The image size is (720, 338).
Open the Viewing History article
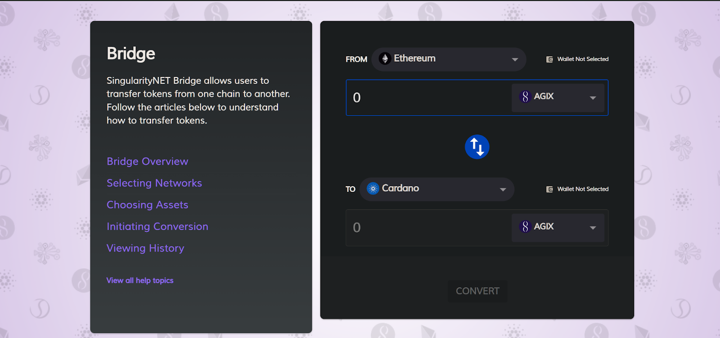[145, 248]
